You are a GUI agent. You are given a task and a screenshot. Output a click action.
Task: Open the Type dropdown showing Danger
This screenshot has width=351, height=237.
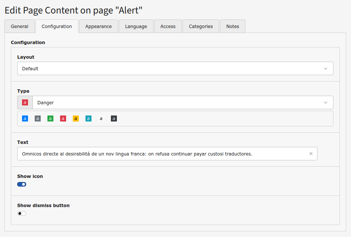point(183,102)
